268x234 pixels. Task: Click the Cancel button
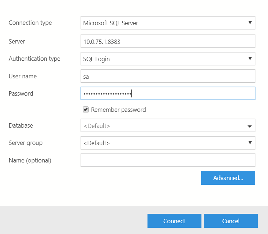click(x=231, y=221)
